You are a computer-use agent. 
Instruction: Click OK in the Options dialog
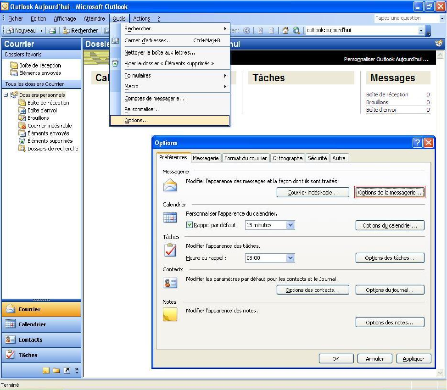point(336,359)
